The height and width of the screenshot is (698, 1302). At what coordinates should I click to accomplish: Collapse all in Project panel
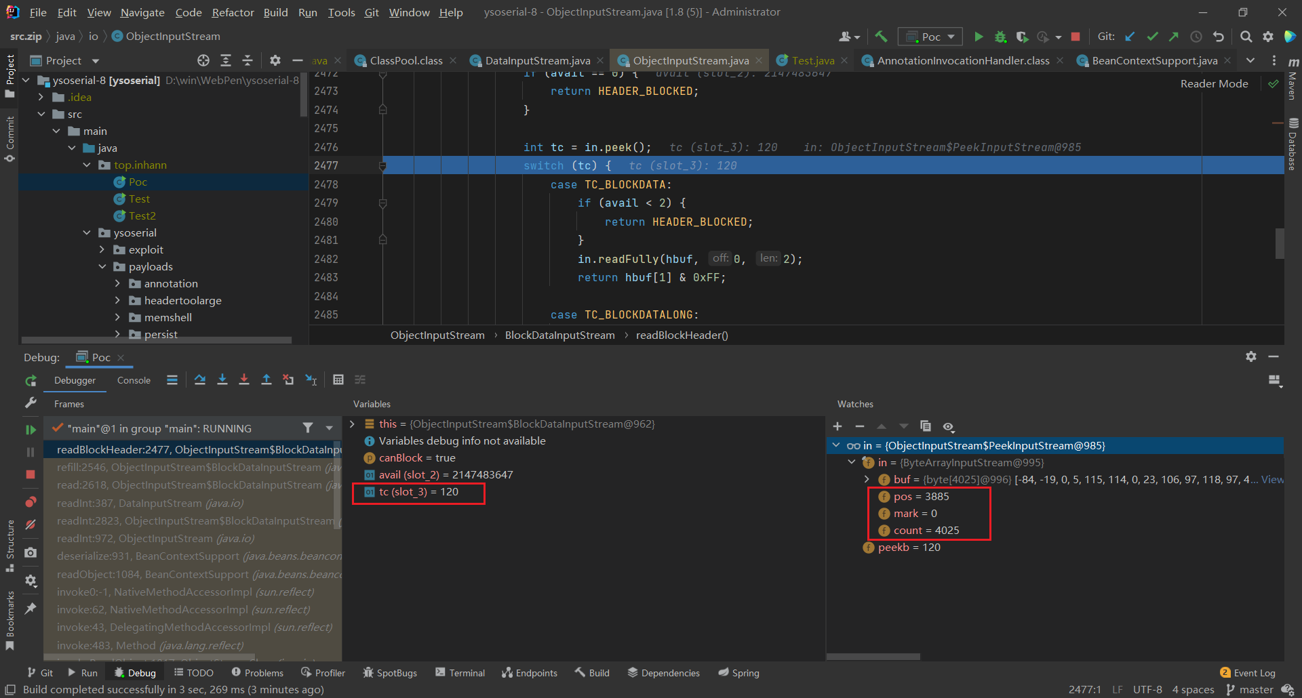[248, 60]
